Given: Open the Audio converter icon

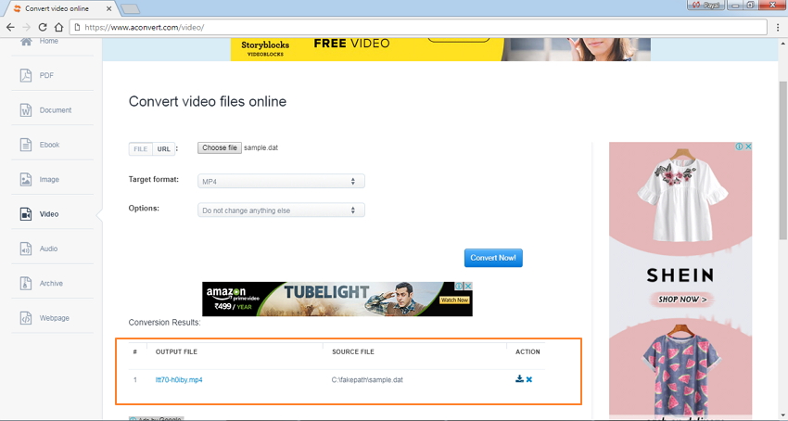Looking at the screenshot, I should pos(26,249).
